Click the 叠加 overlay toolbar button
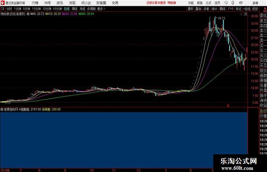 pos(198,9)
